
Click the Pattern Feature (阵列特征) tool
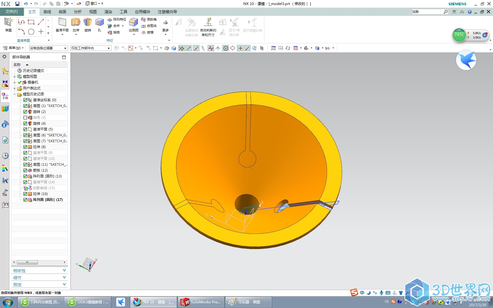[x=117, y=19]
